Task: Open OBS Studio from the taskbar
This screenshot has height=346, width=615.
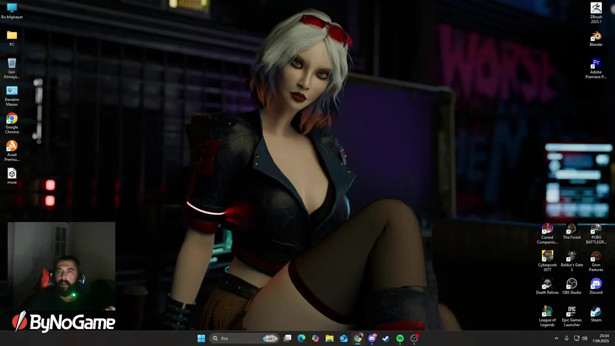Action: [414, 338]
